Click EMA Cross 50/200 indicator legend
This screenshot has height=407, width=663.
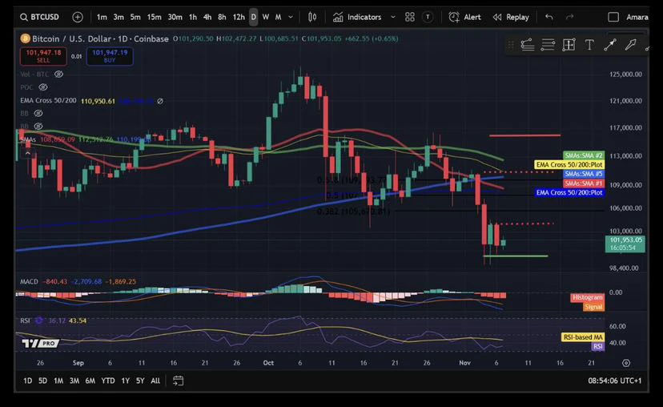tap(48, 101)
